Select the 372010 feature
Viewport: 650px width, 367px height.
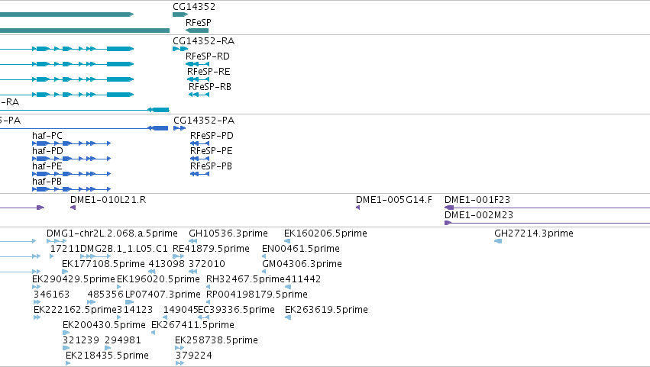tap(192, 272)
